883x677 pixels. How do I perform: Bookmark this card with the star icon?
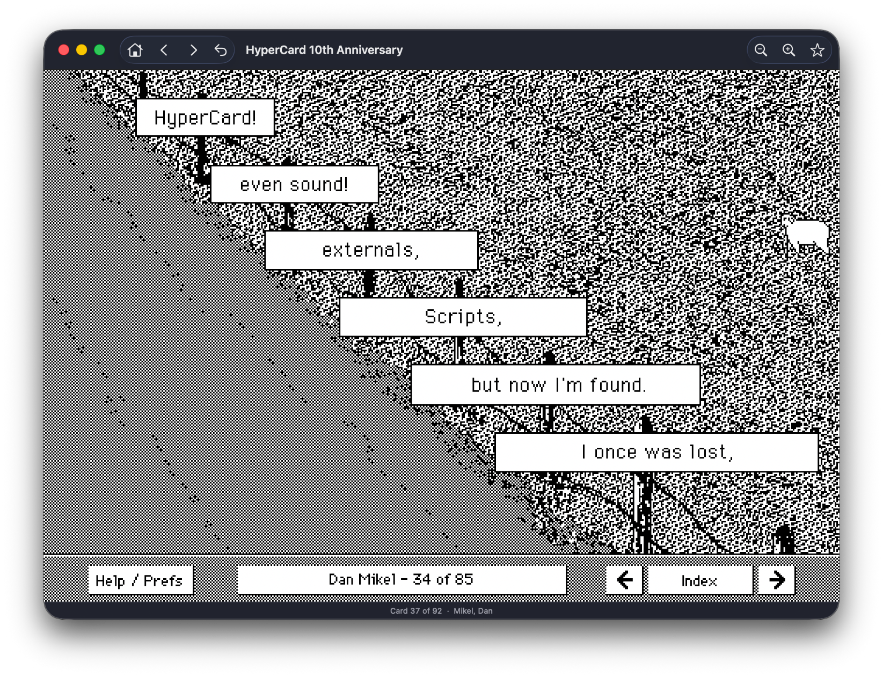[x=817, y=50]
